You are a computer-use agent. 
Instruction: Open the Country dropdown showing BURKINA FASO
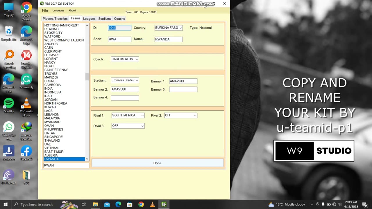point(169,28)
